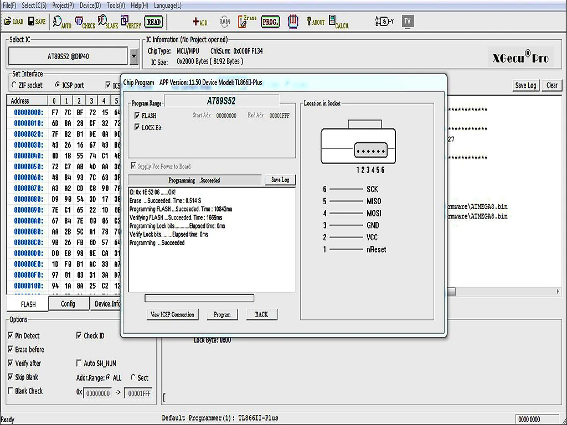Select the Sect address range radio
Screen dimensions: 567x425
[x=133, y=377]
